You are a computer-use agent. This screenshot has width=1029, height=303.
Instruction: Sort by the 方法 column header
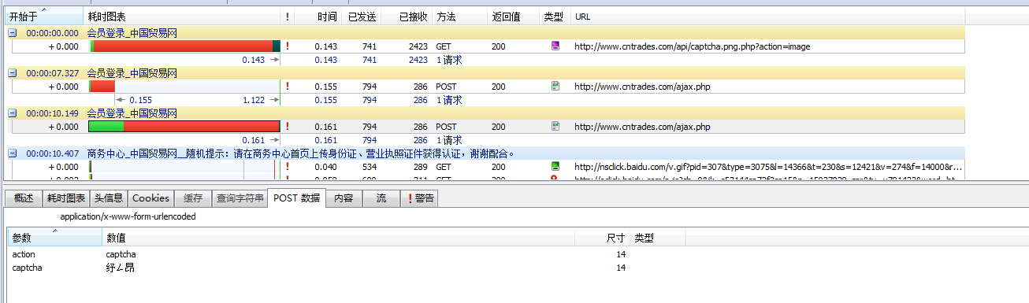coord(459,16)
